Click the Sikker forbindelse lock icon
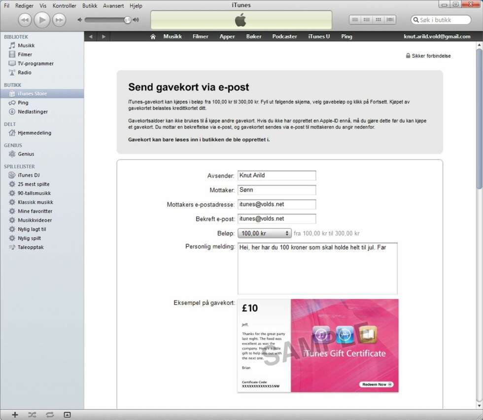 (x=408, y=56)
